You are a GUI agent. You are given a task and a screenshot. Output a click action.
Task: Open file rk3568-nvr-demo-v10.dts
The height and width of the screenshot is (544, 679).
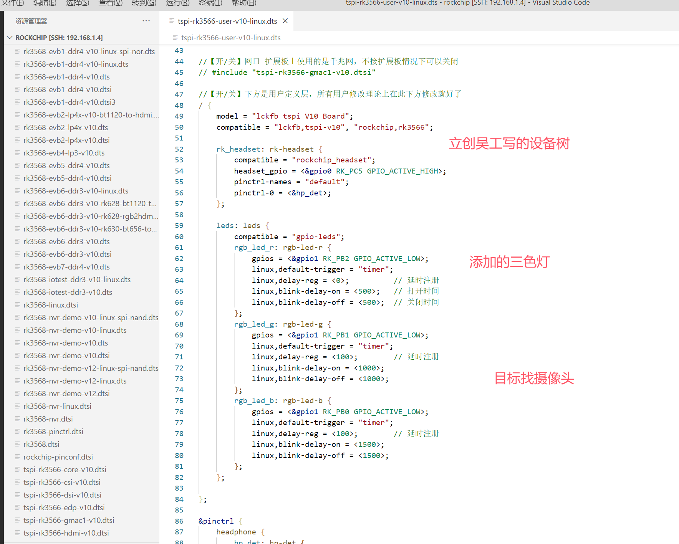click(66, 343)
